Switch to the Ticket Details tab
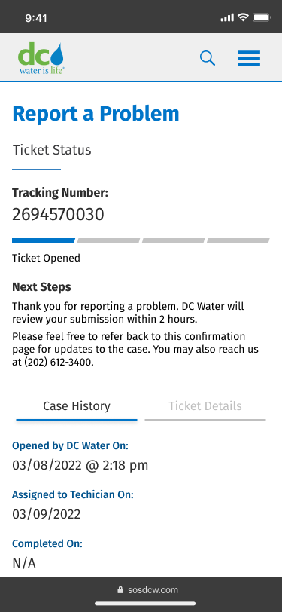 (x=205, y=406)
